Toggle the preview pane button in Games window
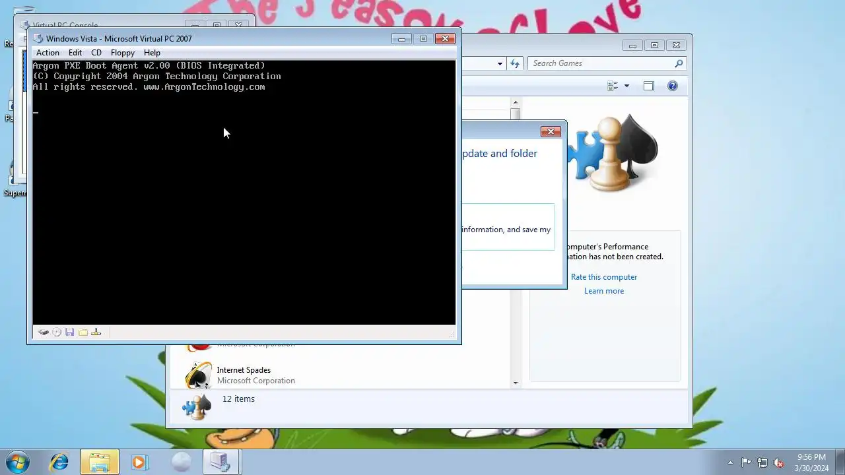This screenshot has height=475, width=845. coord(648,86)
